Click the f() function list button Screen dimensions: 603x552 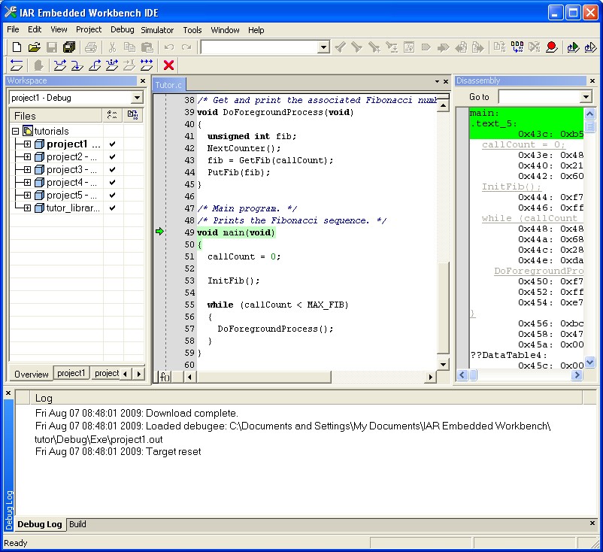click(165, 377)
